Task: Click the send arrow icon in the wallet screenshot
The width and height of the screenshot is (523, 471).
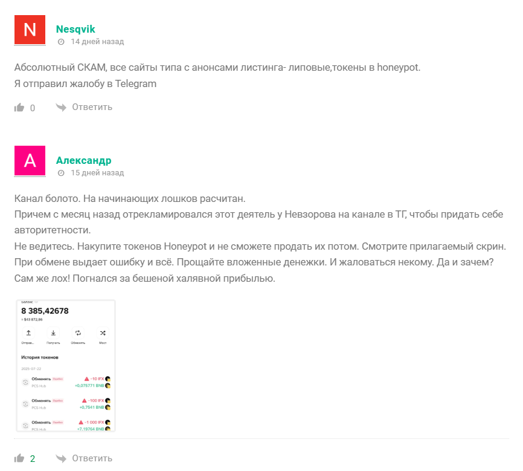Action: (x=28, y=333)
